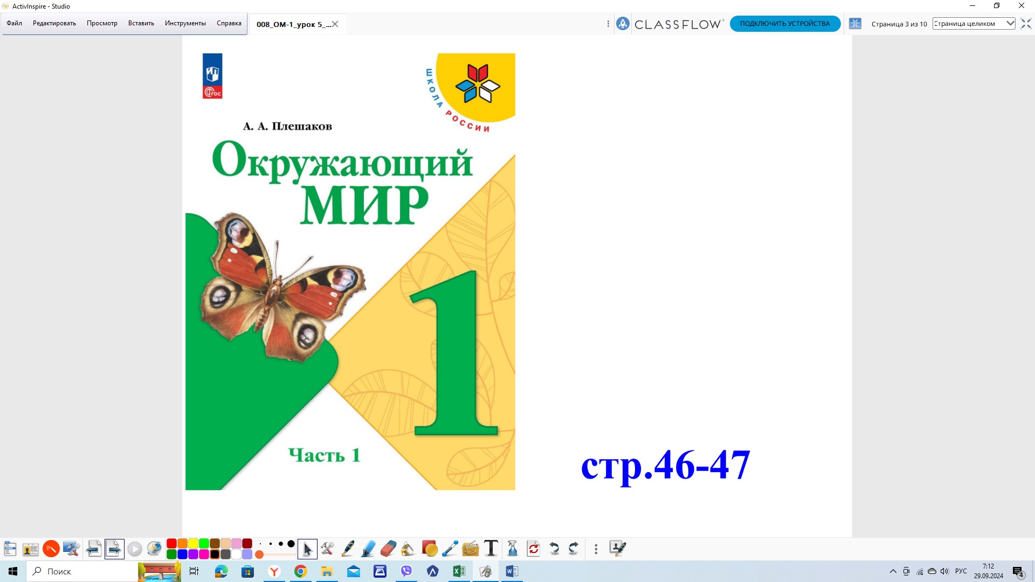Open the Вставить menu

[x=141, y=23]
